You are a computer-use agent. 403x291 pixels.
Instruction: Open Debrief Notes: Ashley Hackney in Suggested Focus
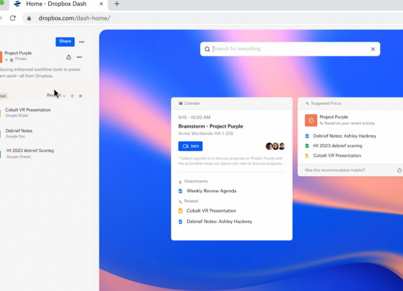(345, 136)
